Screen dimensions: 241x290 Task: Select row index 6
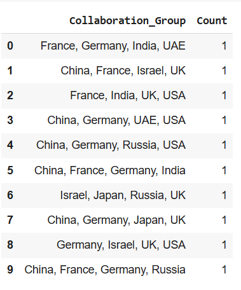10,195
